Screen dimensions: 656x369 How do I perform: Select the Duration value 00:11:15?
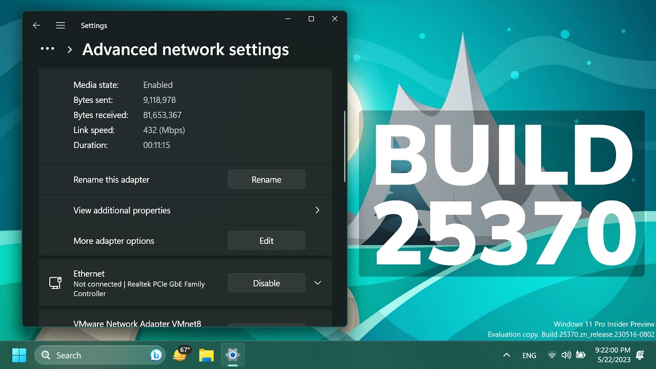pyautogui.click(x=156, y=145)
